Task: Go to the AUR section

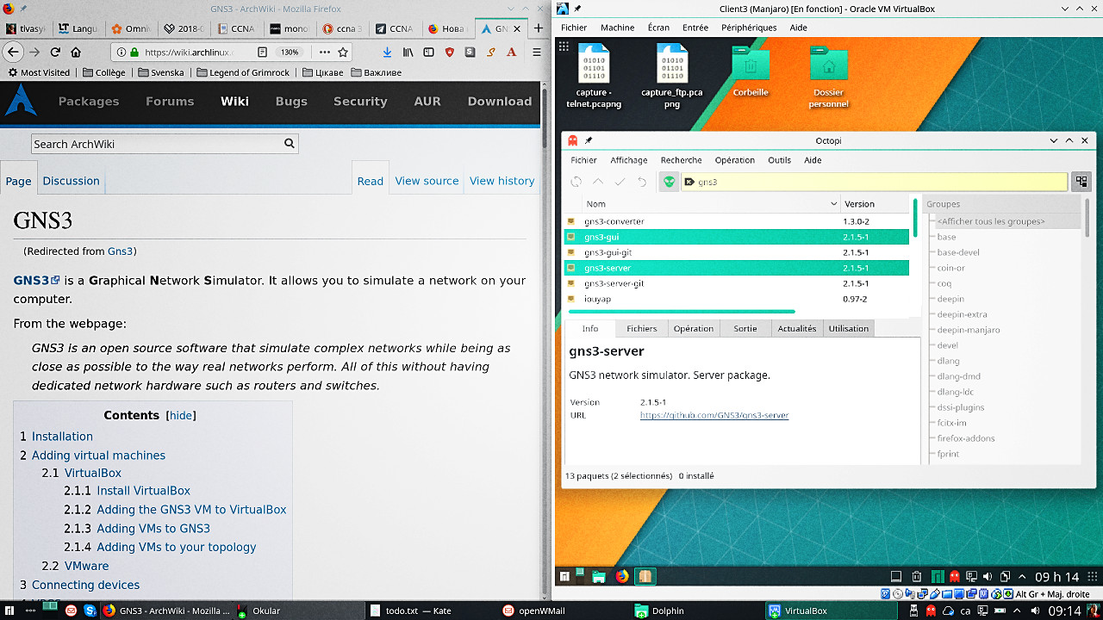Action: point(427,101)
